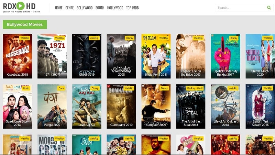
Task: Open the Bala movie poster
Action: (87, 144)
